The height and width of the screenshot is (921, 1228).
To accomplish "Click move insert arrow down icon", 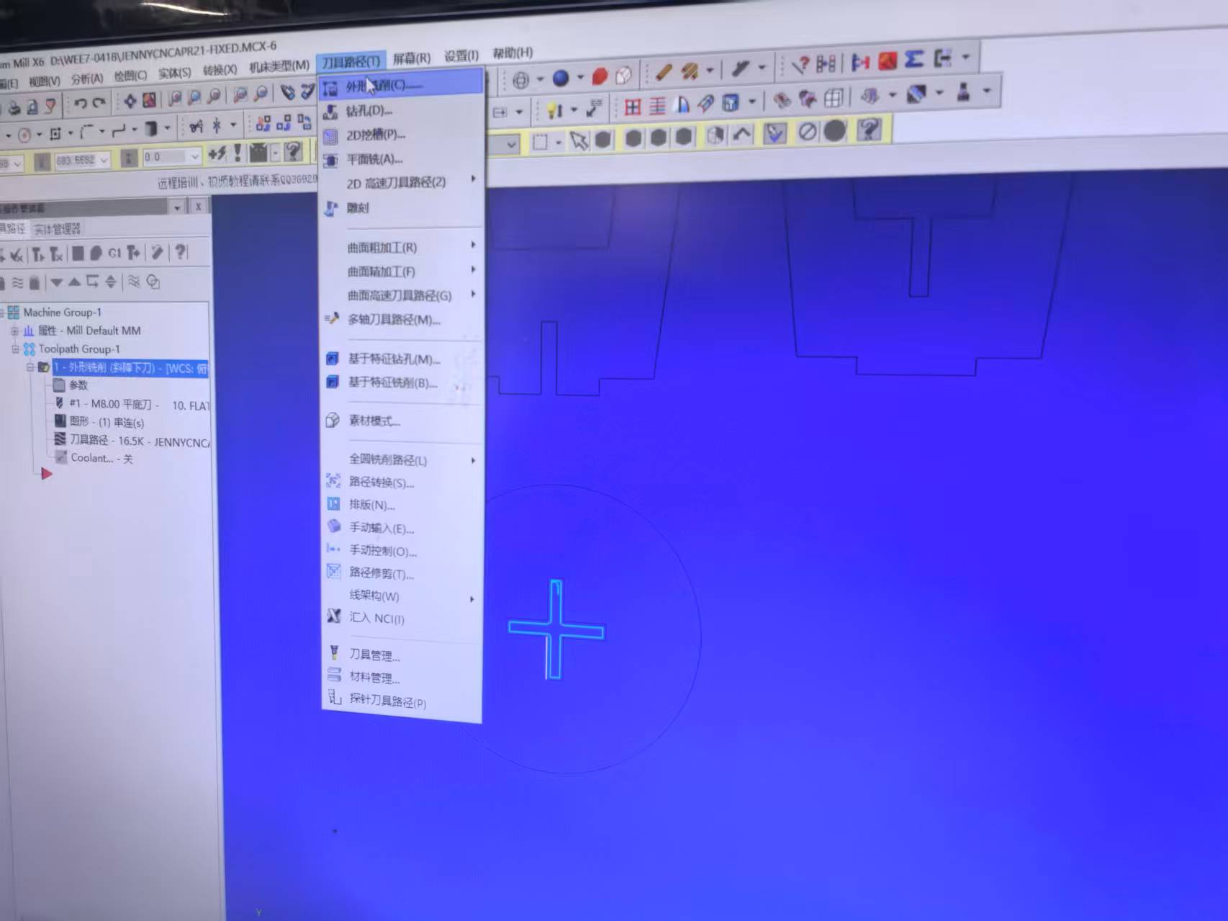I will pyautogui.click(x=56, y=282).
